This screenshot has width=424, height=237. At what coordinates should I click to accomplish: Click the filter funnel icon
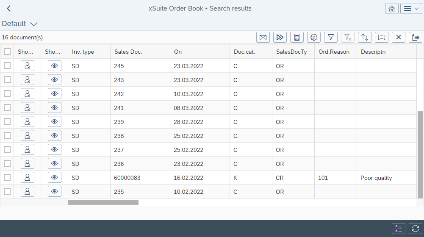tap(330, 37)
